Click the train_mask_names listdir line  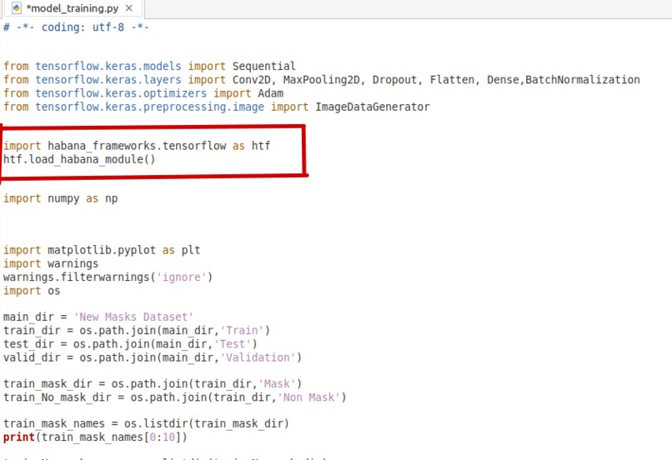tap(146, 423)
